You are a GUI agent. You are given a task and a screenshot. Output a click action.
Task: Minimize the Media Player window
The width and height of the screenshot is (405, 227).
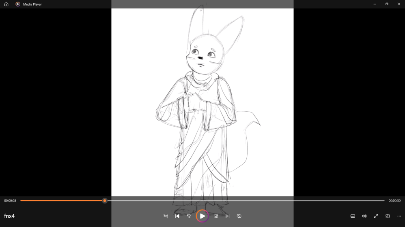click(x=375, y=4)
